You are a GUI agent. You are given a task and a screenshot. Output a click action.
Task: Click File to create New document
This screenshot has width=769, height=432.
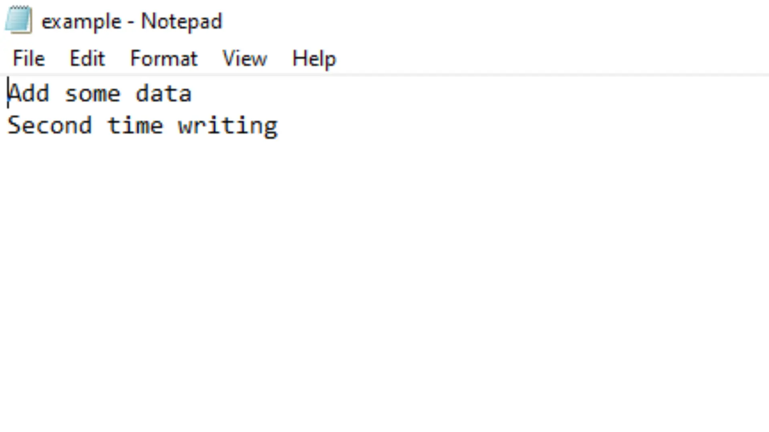point(28,58)
